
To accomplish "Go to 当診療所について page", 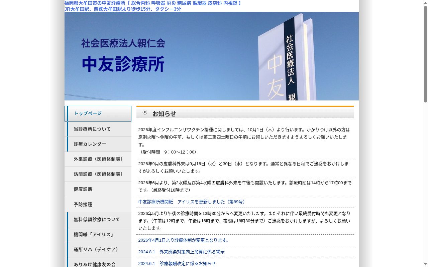I will click(x=98, y=129).
